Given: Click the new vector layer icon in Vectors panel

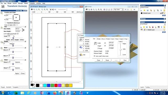Looking at the screenshot, I should (141, 10).
